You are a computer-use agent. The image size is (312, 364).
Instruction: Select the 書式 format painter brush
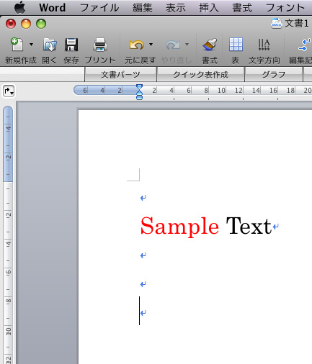pyautogui.click(x=210, y=45)
